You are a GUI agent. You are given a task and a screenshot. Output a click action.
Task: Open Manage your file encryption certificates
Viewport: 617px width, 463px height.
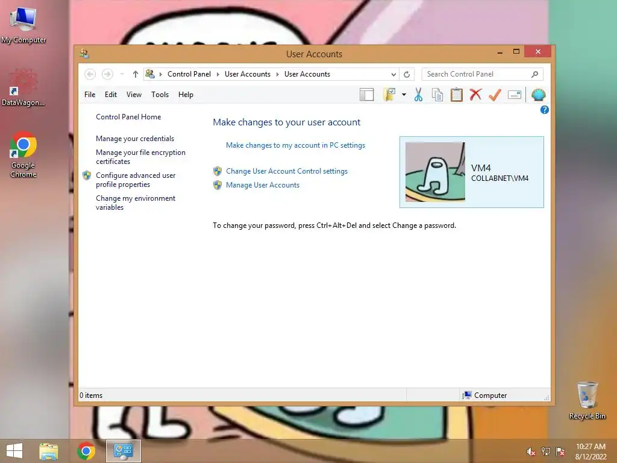coord(140,157)
